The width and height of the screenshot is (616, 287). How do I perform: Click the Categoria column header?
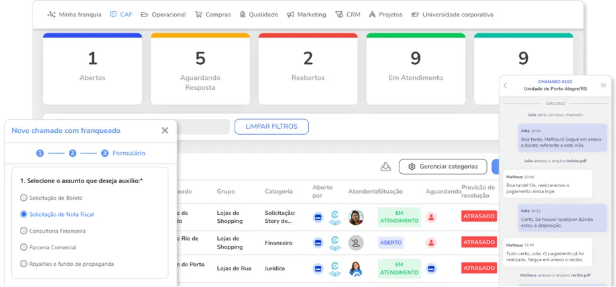click(279, 191)
